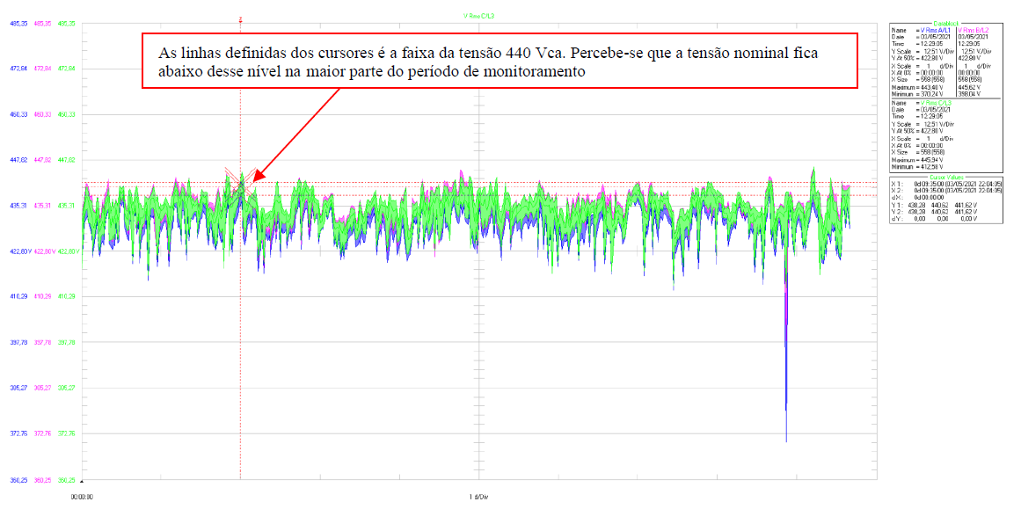
Task: Click the 00:00:00 X-axis start label
Action: point(82,497)
